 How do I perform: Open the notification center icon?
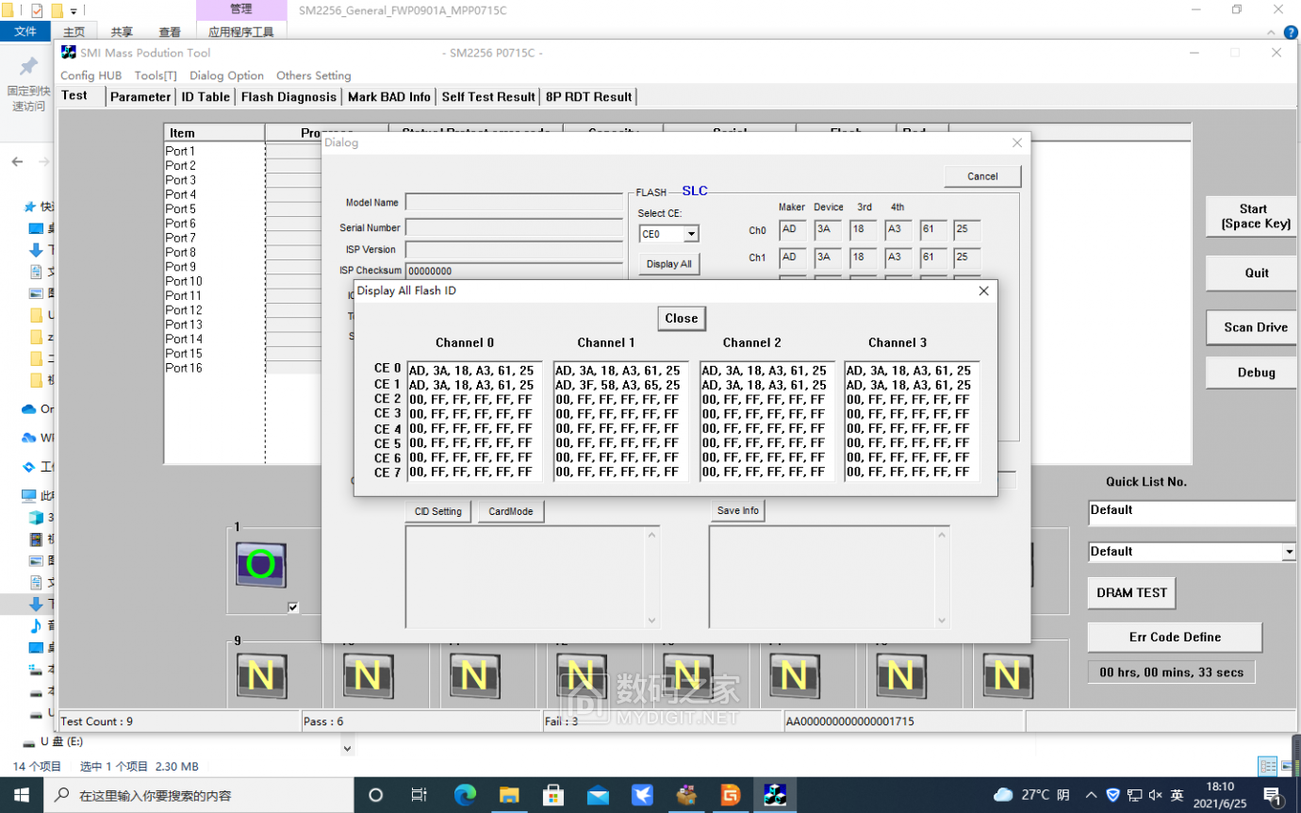1272,794
